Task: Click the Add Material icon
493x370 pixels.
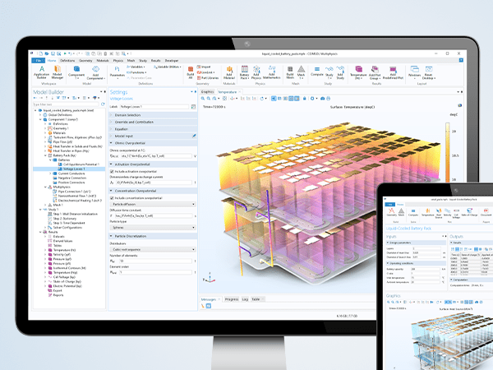Action: 229,72
